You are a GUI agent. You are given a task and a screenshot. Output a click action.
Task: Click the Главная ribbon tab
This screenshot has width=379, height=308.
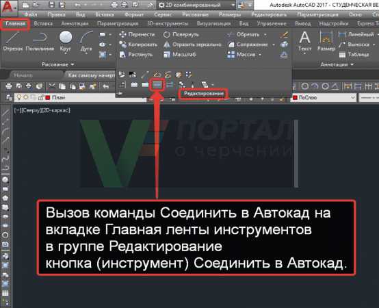coord(16,23)
